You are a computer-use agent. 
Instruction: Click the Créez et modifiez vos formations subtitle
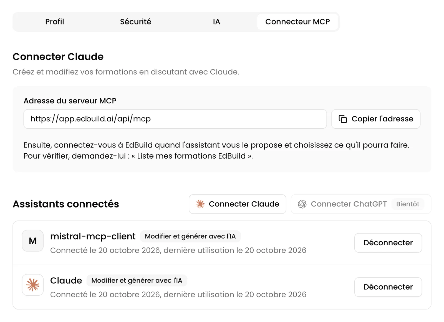(x=126, y=72)
